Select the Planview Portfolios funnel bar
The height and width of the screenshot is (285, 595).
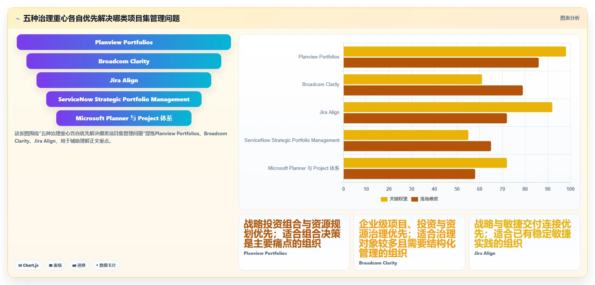pyautogui.click(x=124, y=42)
